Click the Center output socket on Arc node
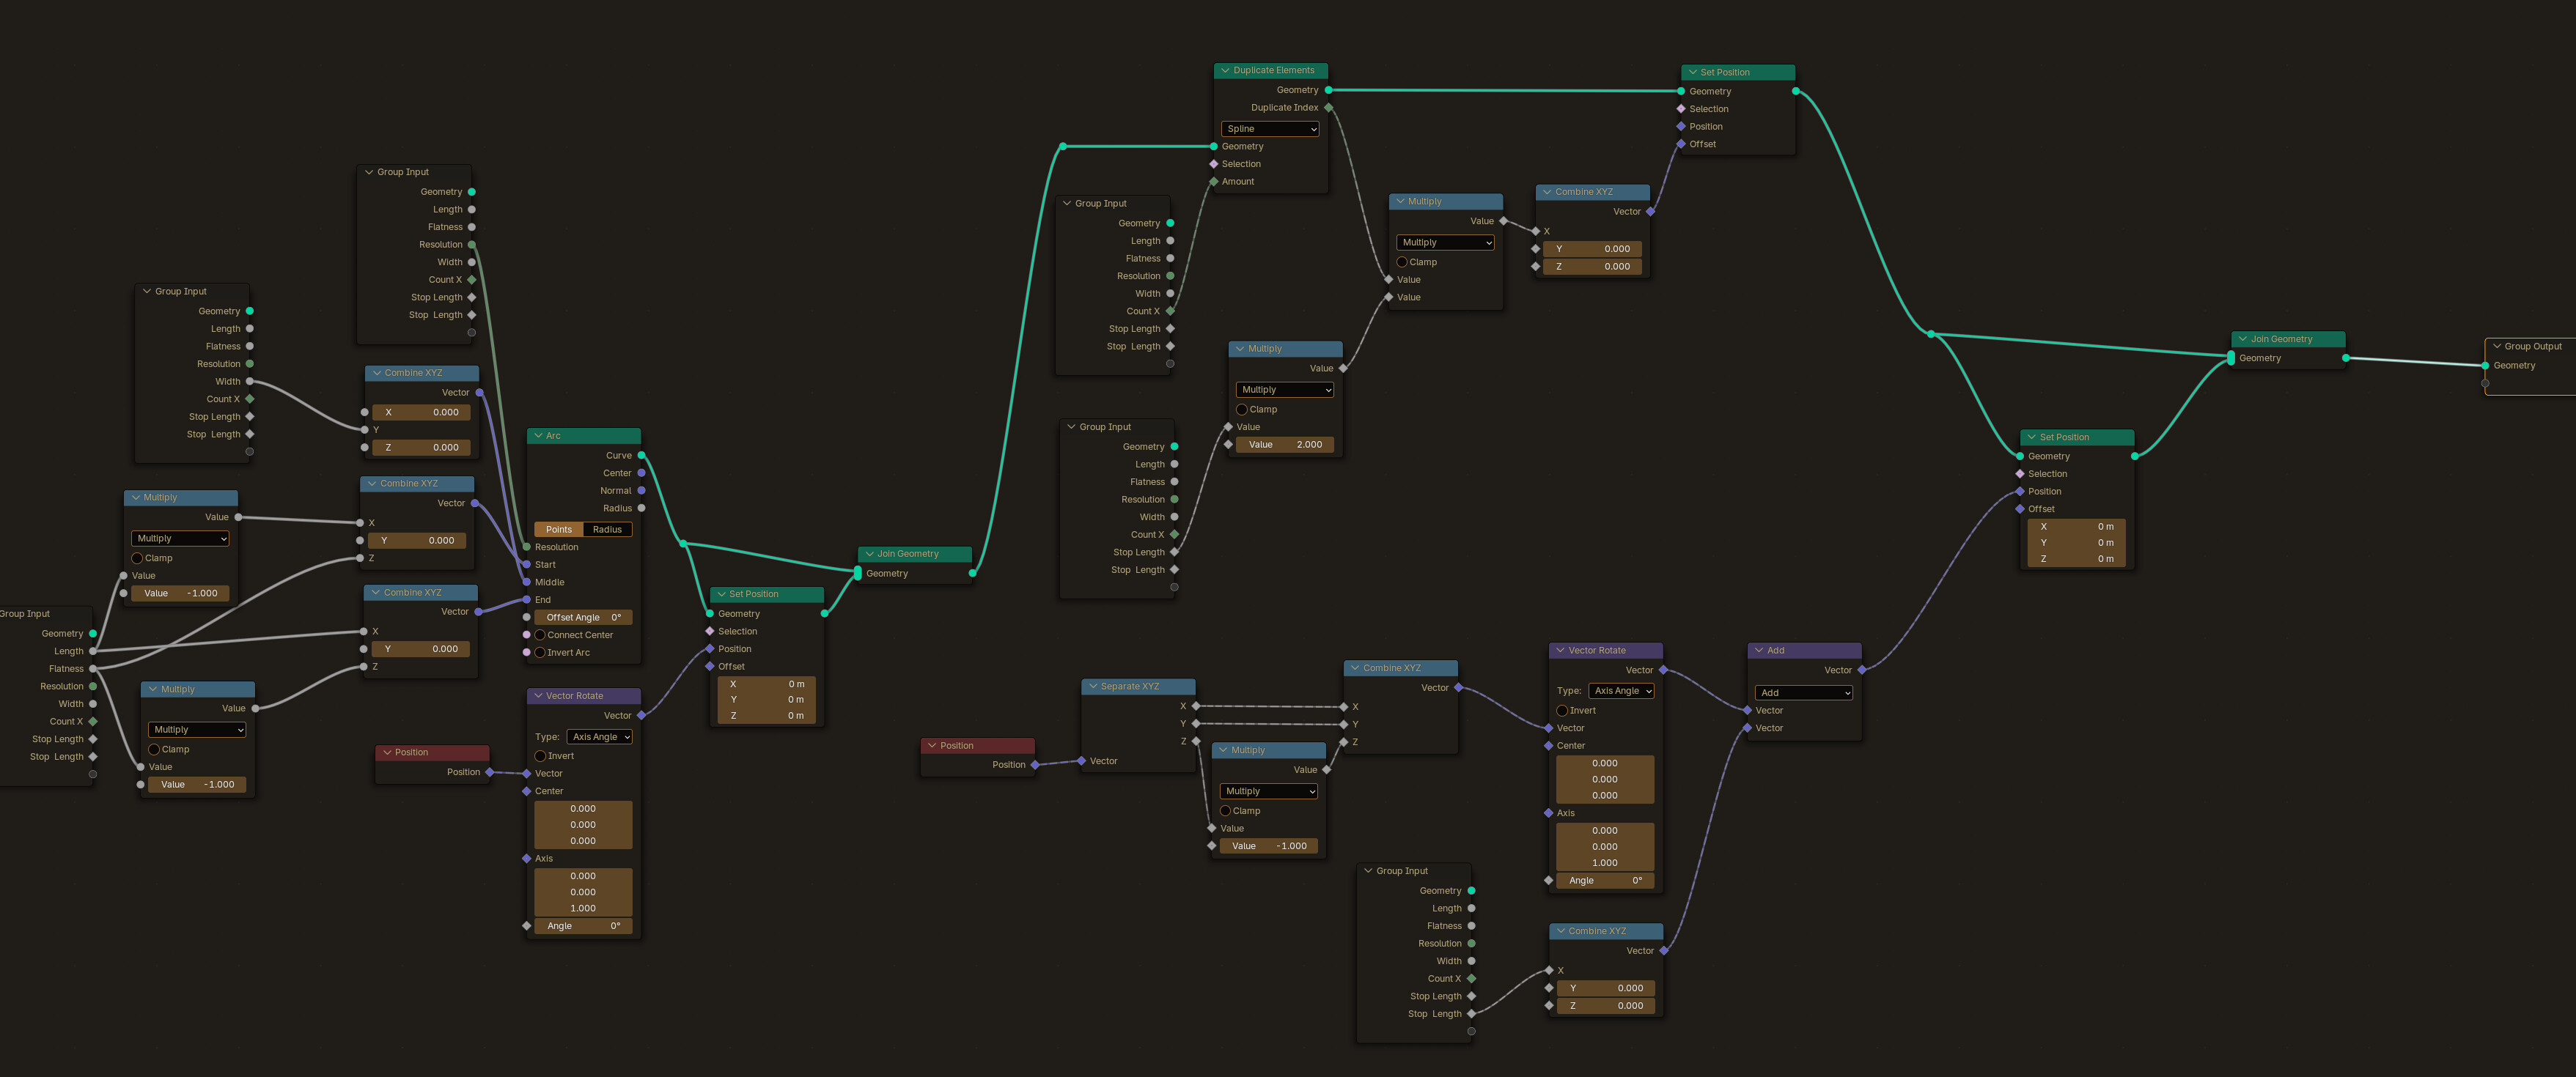This screenshot has width=2576, height=1077. [x=641, y=473]
